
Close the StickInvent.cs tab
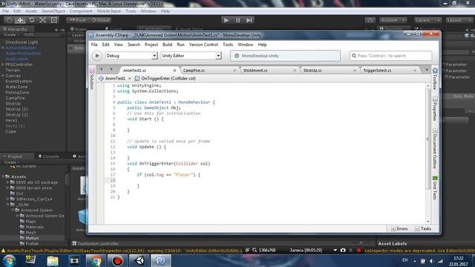pos(295,70)
